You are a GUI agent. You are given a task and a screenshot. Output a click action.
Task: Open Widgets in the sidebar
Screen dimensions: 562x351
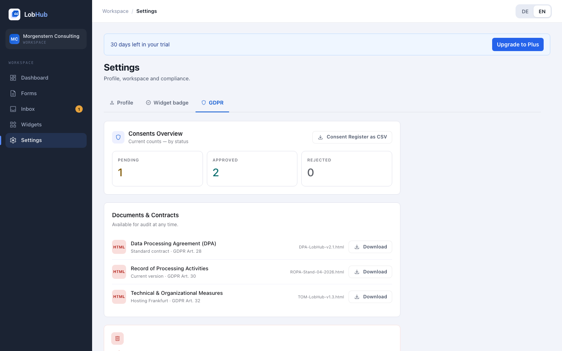click(x=46, y=125)
